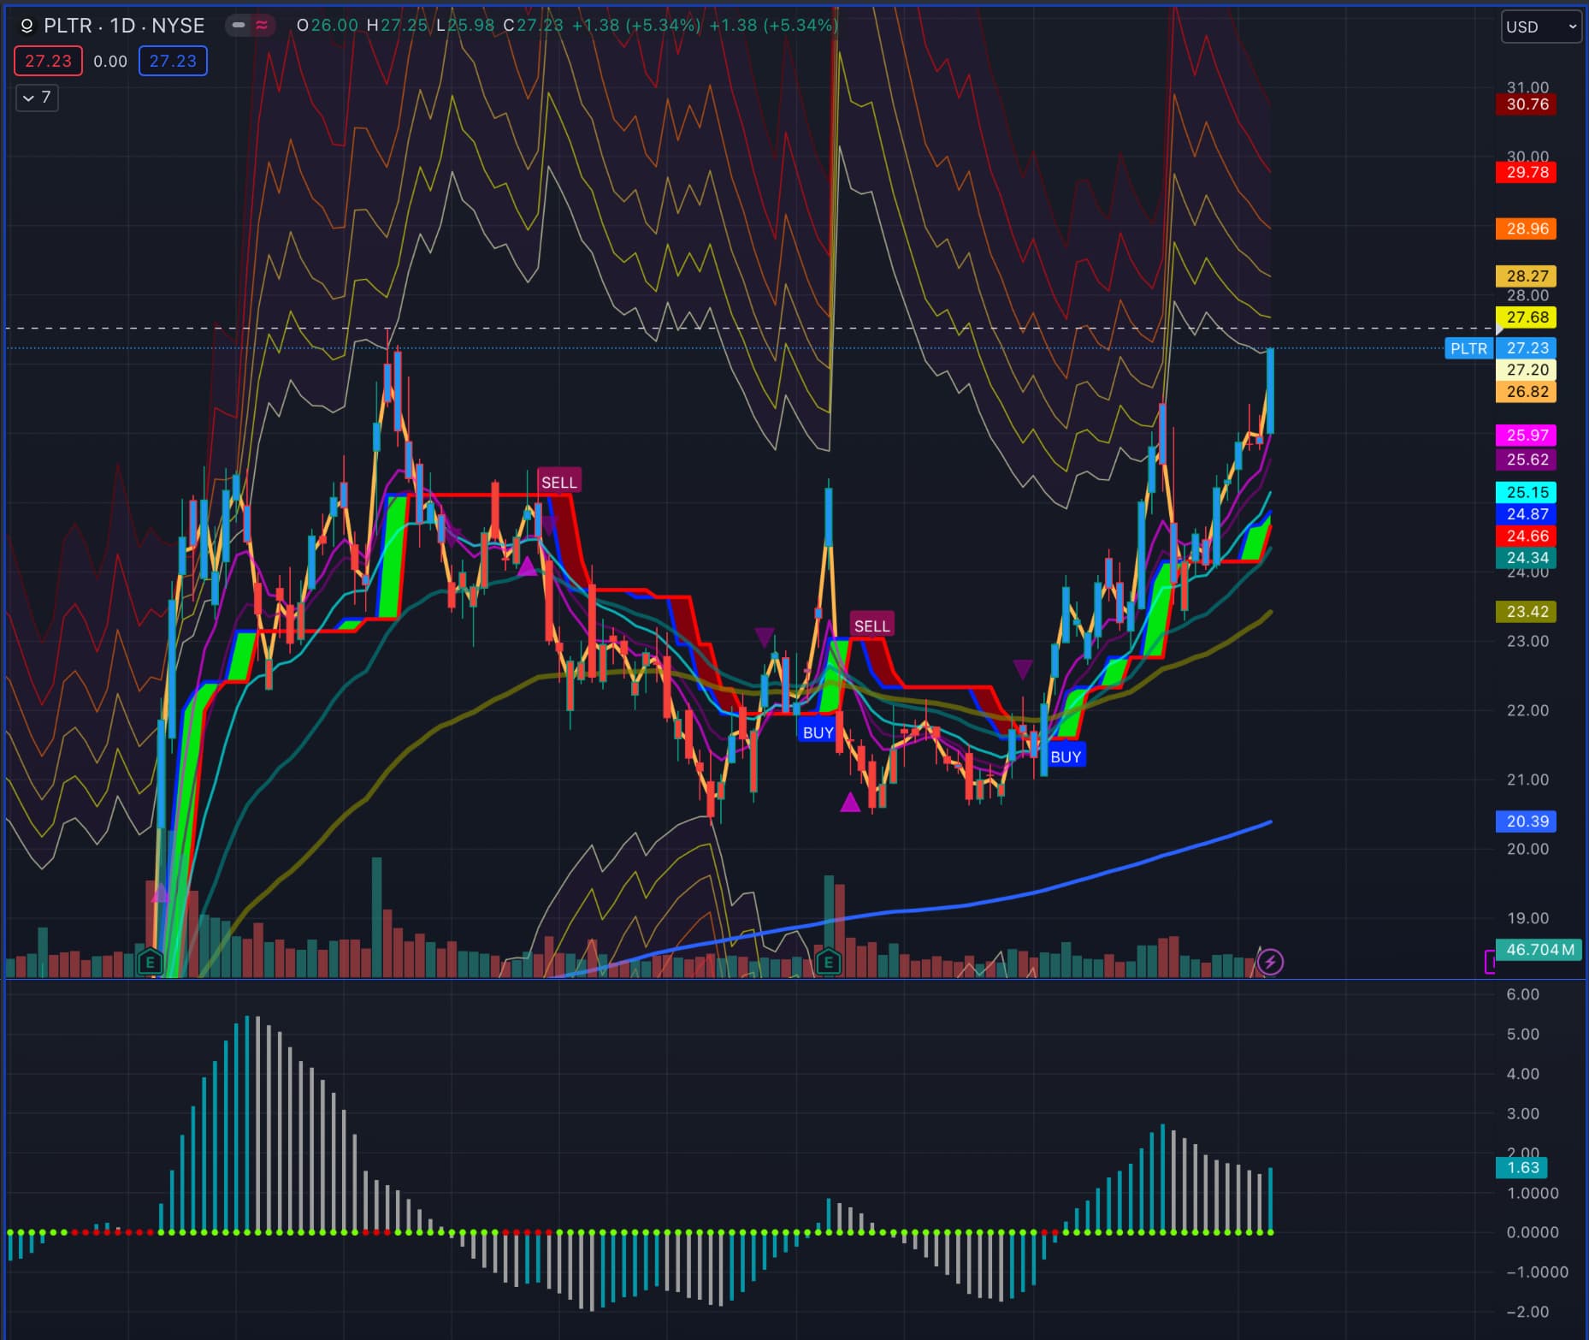The width and height of the screenshot is (1589, 1340).
Task: Click the PLTR symbol logo icon
Action: 27,26
